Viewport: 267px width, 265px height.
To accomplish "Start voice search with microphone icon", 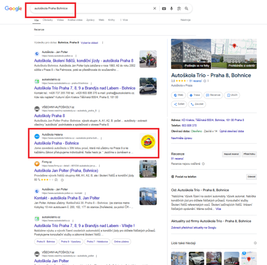I will pyautogui.click(x=172, y=8).
